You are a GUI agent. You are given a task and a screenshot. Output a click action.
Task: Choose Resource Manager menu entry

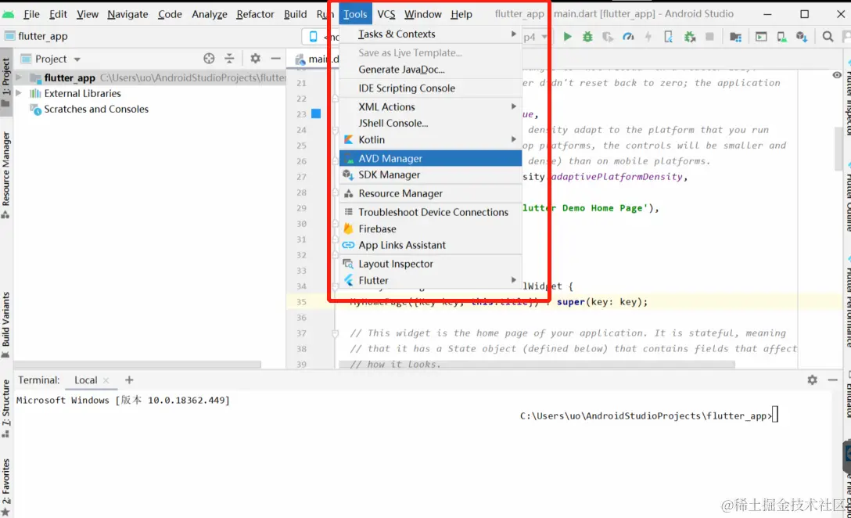click(x=430, y=193)
